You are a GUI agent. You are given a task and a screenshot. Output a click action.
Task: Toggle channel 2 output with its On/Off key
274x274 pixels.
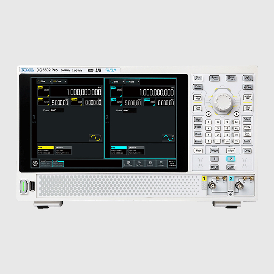point(231,167)
